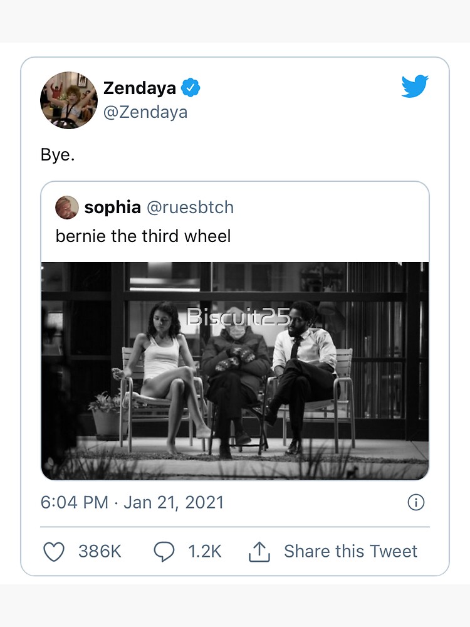Open the @Zendaya handle link

(145, 113)
